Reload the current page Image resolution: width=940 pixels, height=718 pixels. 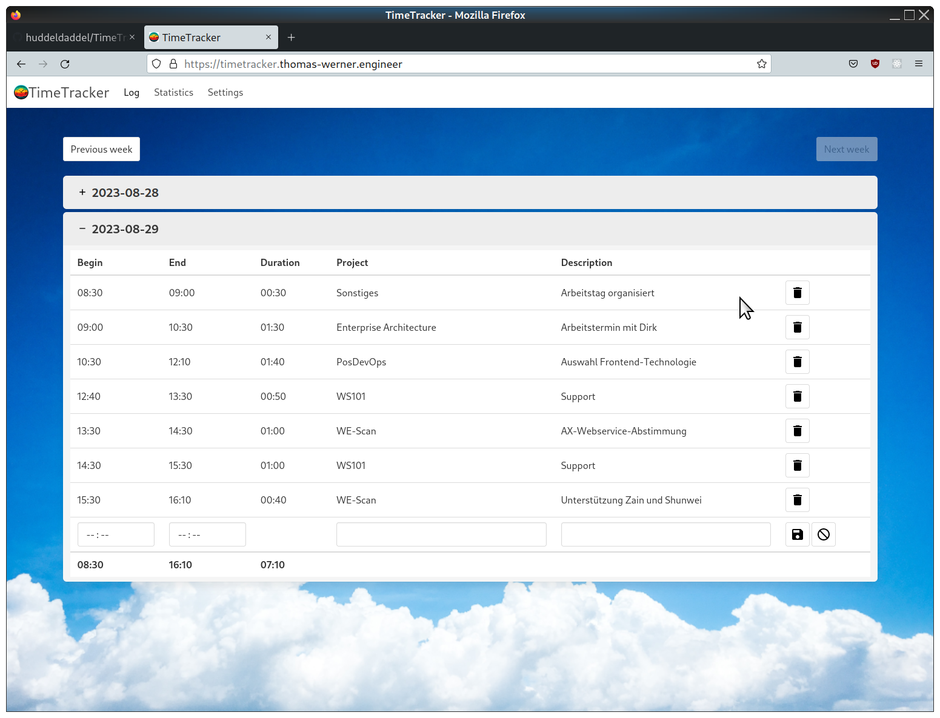pyautogui.click(x=65, y=64)
